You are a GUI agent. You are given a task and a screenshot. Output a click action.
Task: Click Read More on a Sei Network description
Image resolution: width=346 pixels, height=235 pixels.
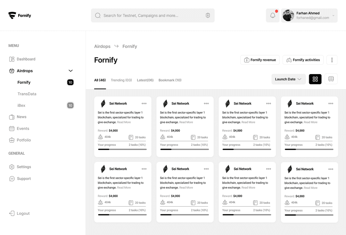tap(124, 122)
